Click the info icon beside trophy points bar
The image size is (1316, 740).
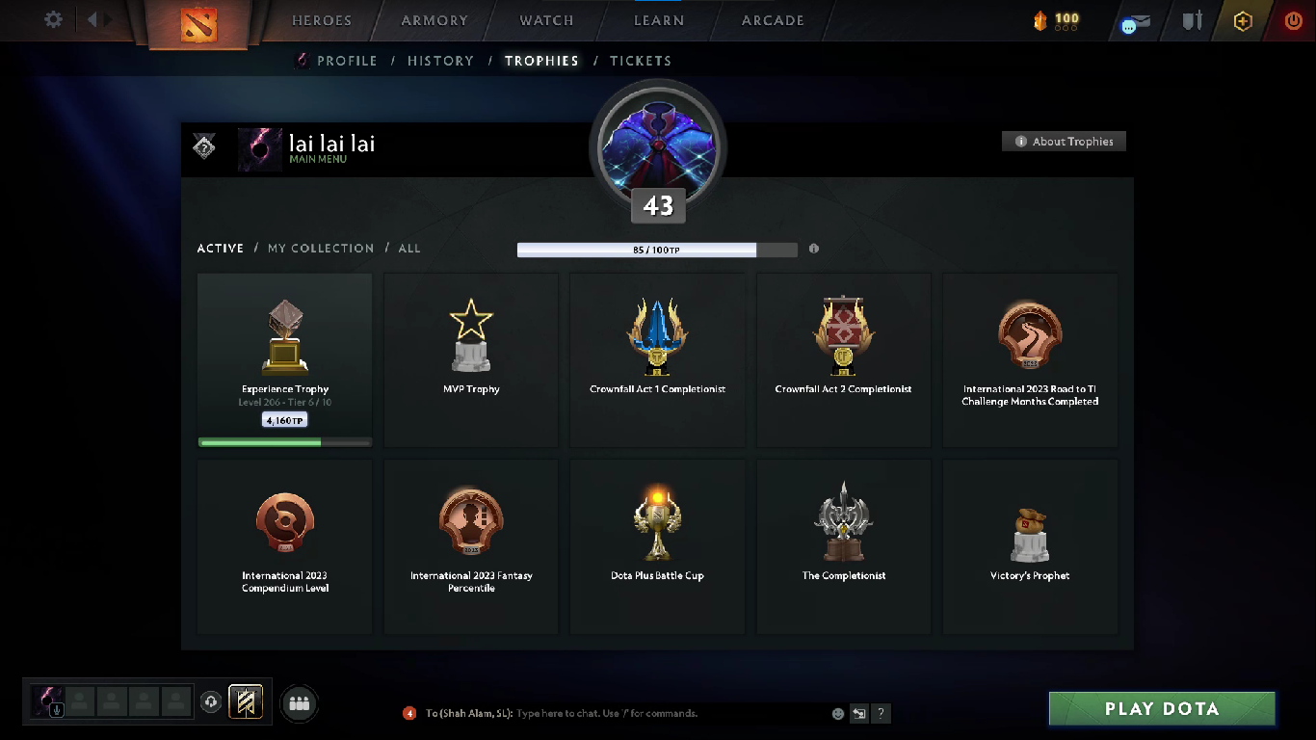tap(814, 249)
